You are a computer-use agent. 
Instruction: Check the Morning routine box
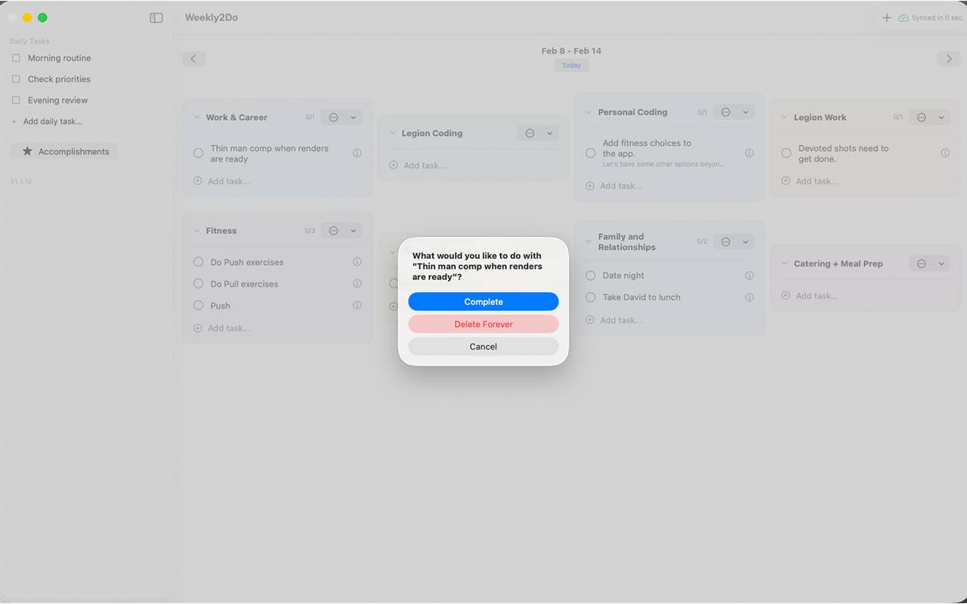click(16, 58)
